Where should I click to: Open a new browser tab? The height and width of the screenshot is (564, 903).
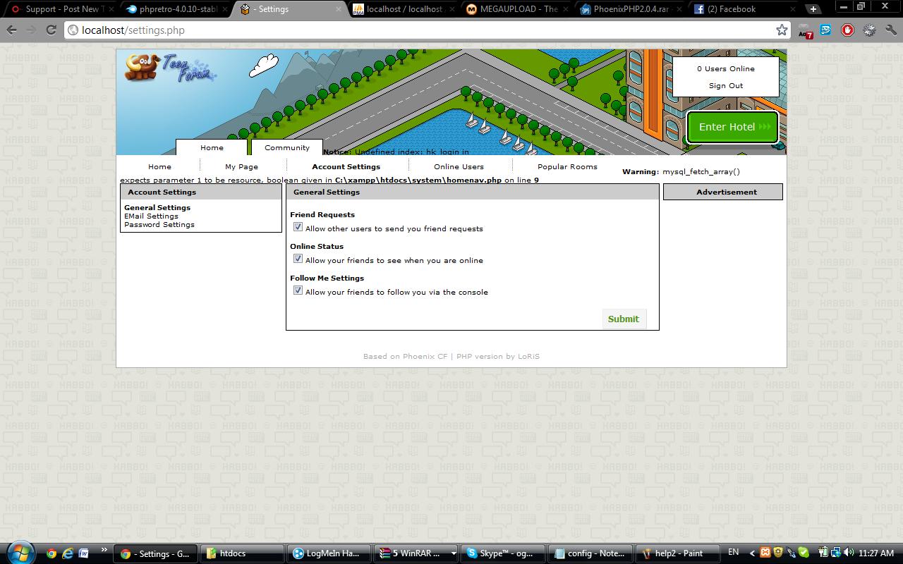coord(813,9)
